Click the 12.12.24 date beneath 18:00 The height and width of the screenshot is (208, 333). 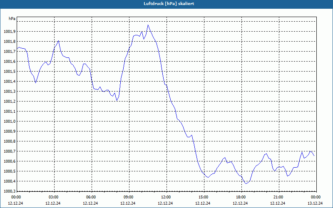(241, 203)
